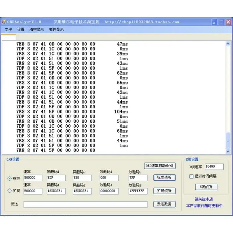The width and height of the screenshot is (233, 233).
Task: Click the 请关注本店 link text
Action: (x=204, y=199)
